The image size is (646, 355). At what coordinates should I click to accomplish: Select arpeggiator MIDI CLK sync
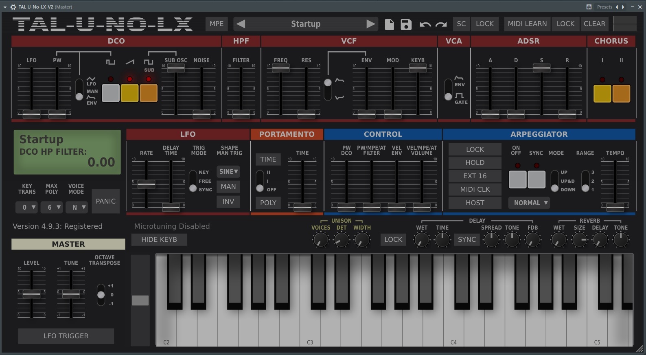coord(475,189)
